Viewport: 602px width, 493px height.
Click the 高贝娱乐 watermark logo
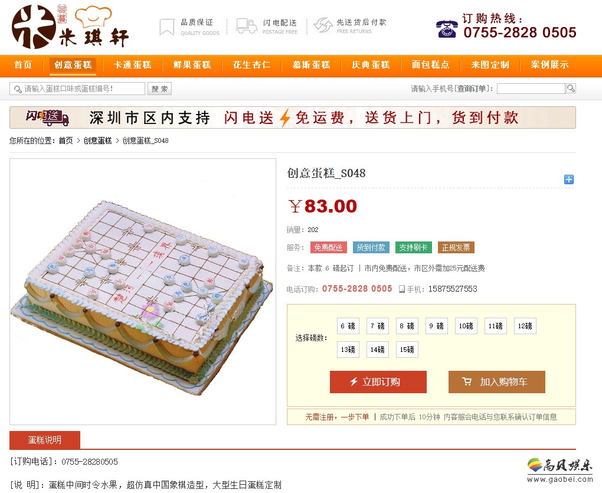(560, 470)
